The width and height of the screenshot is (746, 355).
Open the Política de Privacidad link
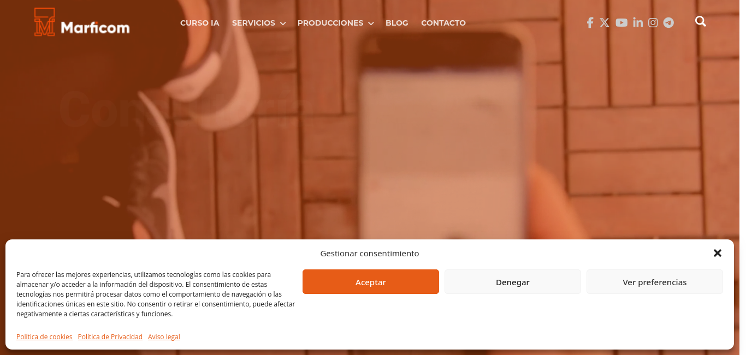(110, 337)
